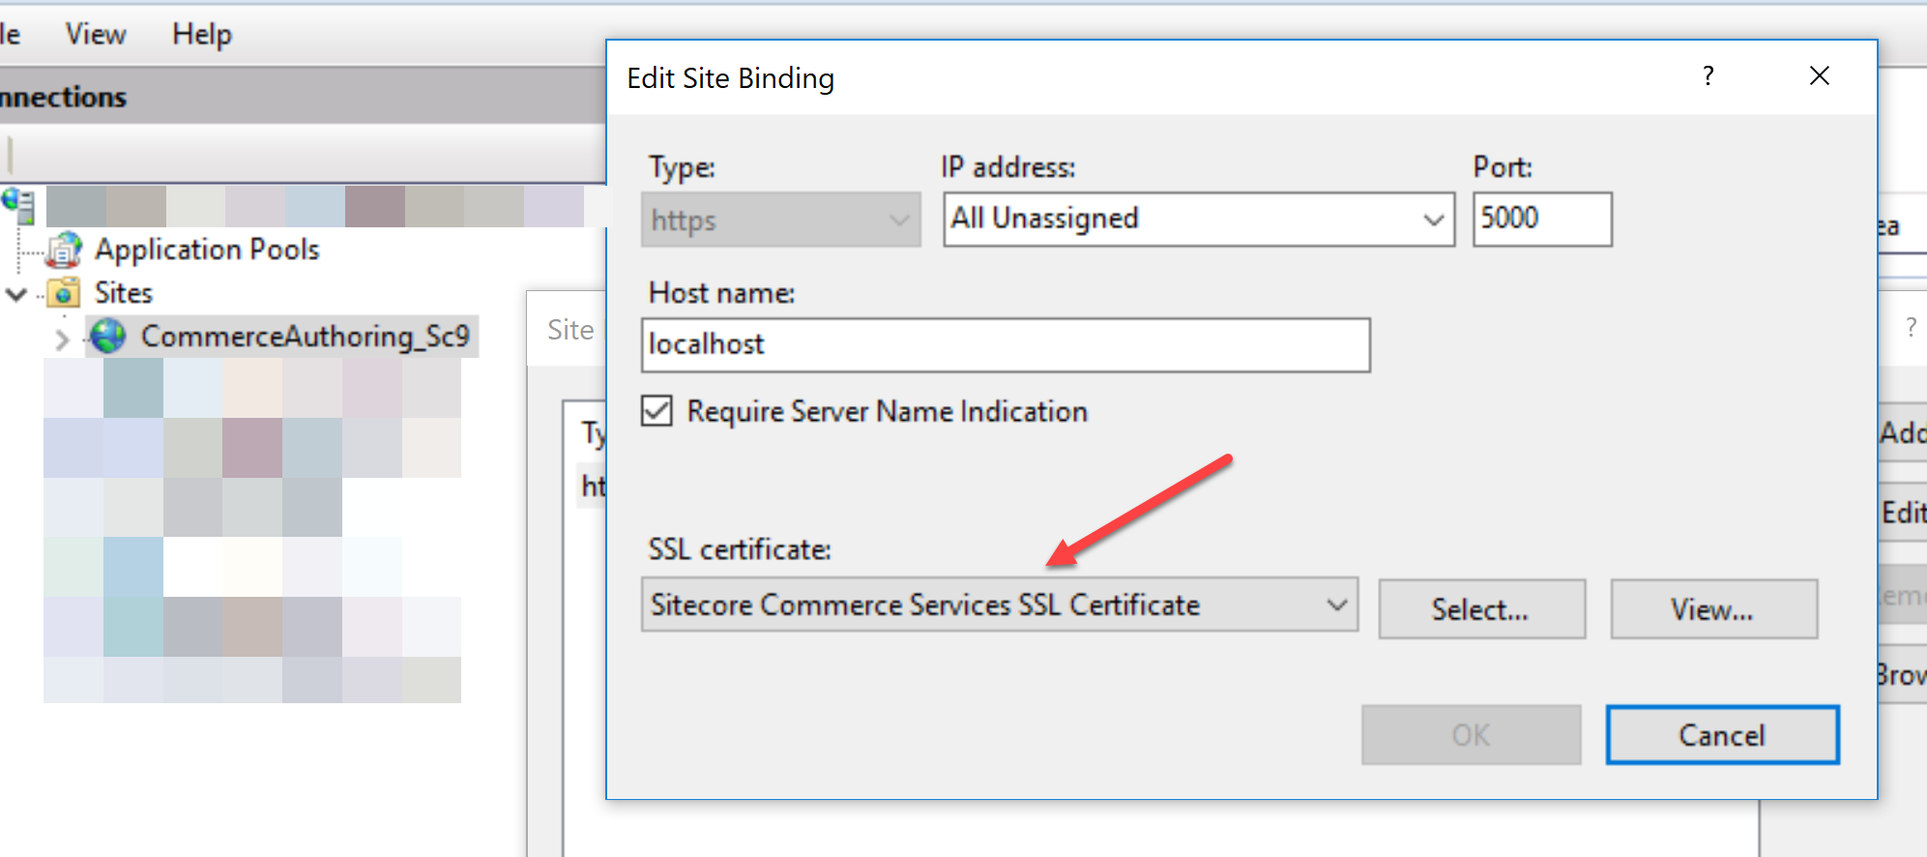1927x857 pixels.
Task: Select CommerceAuthoring_Sc9 site in tree
Action: pos(305,337)
